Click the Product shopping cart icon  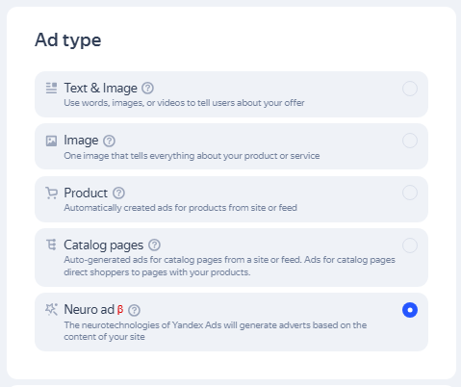(x=51, y=193)
